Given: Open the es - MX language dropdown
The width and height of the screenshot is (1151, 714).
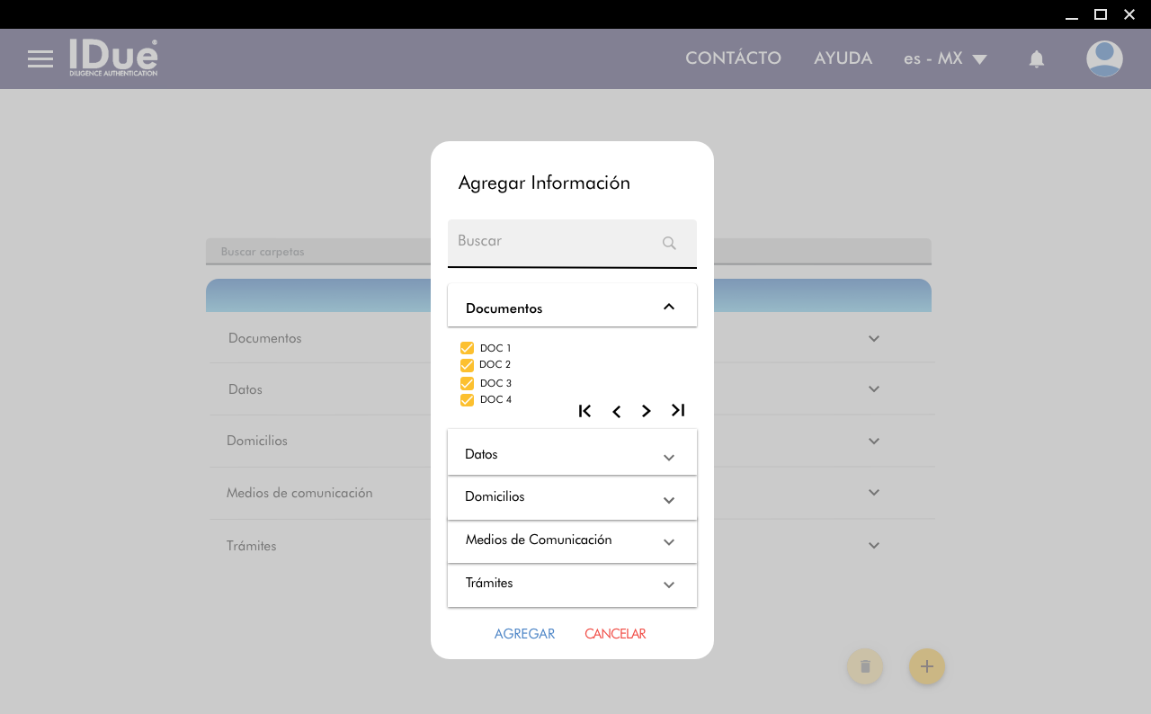Looking at the screenshot, I should tap(945, 59).
